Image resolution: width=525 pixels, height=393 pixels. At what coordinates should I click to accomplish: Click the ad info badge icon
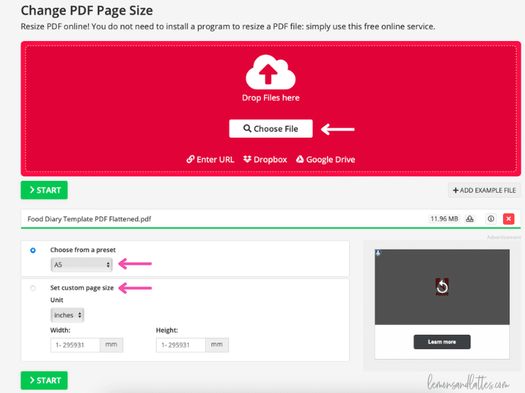(378, 253)
